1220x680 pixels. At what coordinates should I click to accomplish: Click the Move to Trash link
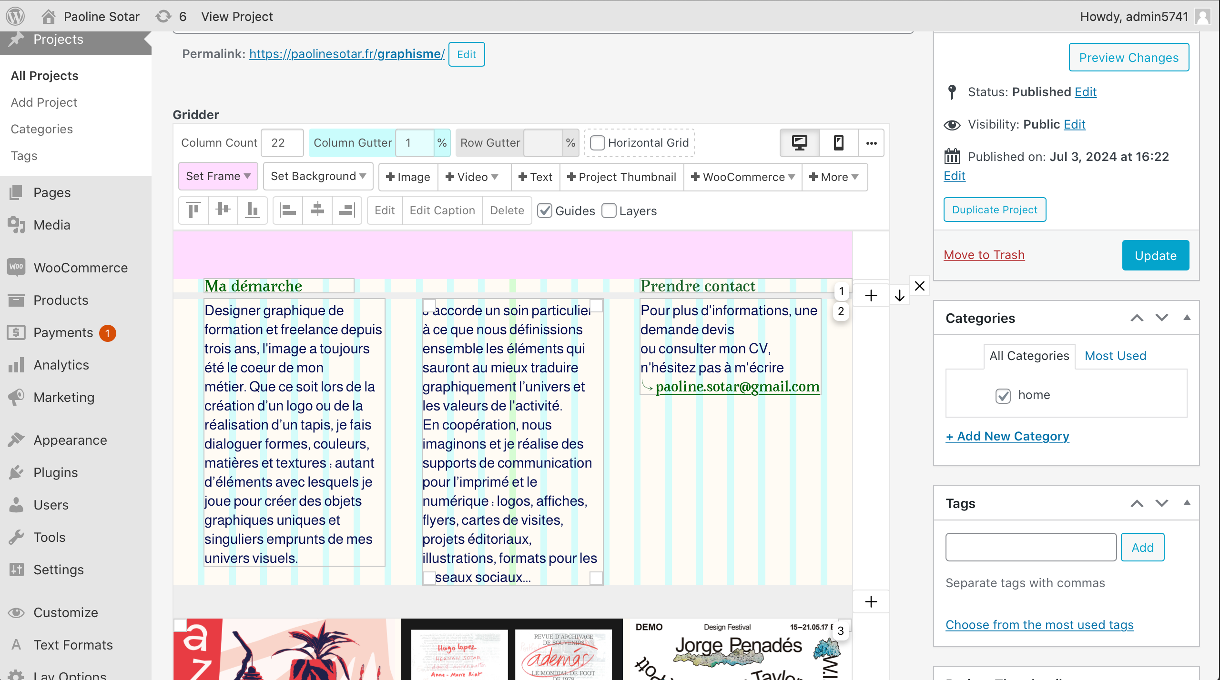coord(984,255)
